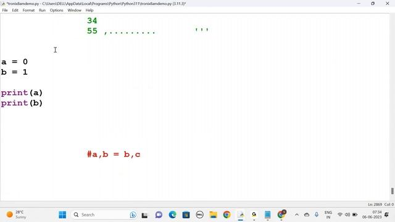Click the microphone tray icon
Image resolution: width=395 pixels, height=222 pixels.
click(x=317, y=215)
